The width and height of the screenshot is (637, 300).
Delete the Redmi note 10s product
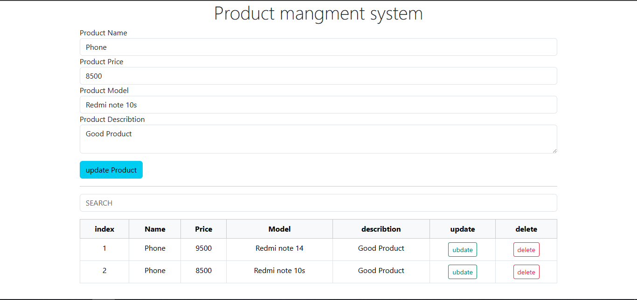tap(526, 272)
